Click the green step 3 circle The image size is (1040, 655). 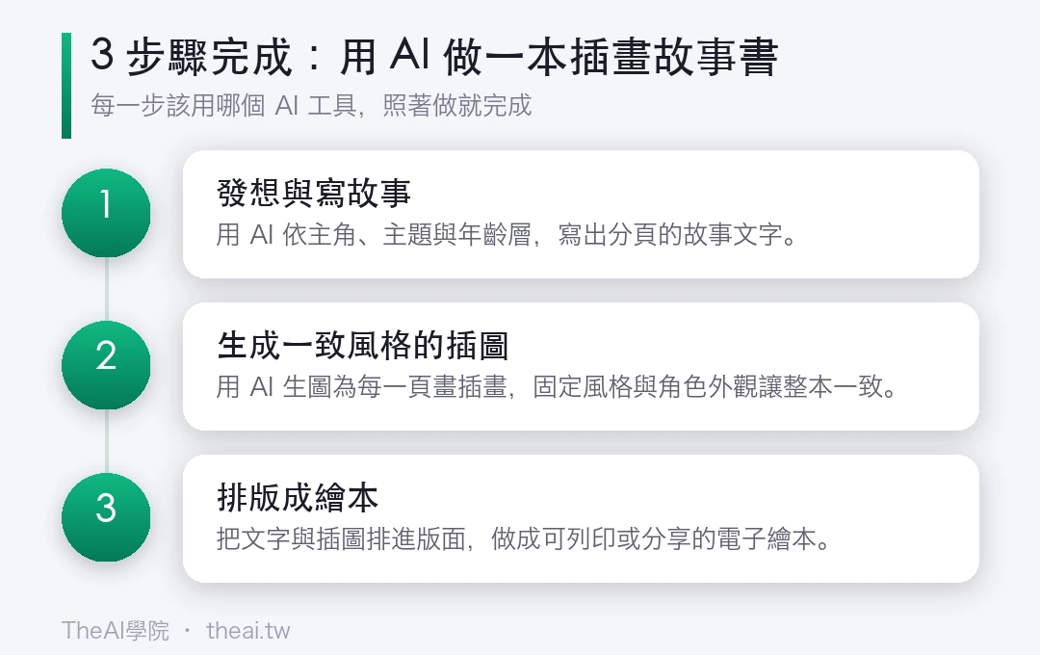[106, 517]
